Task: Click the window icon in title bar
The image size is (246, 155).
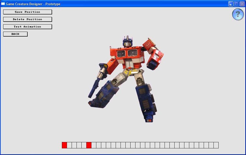Action: tap(3, 4)
